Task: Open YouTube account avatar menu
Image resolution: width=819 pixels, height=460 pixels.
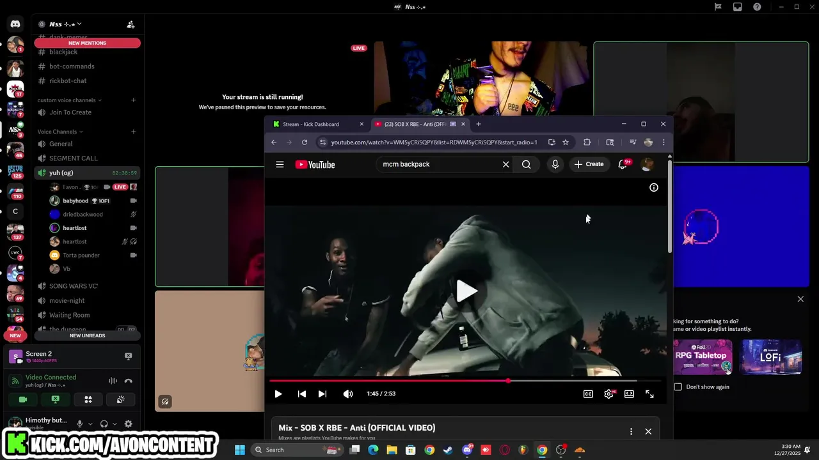Action: click(x=647, y=164)
